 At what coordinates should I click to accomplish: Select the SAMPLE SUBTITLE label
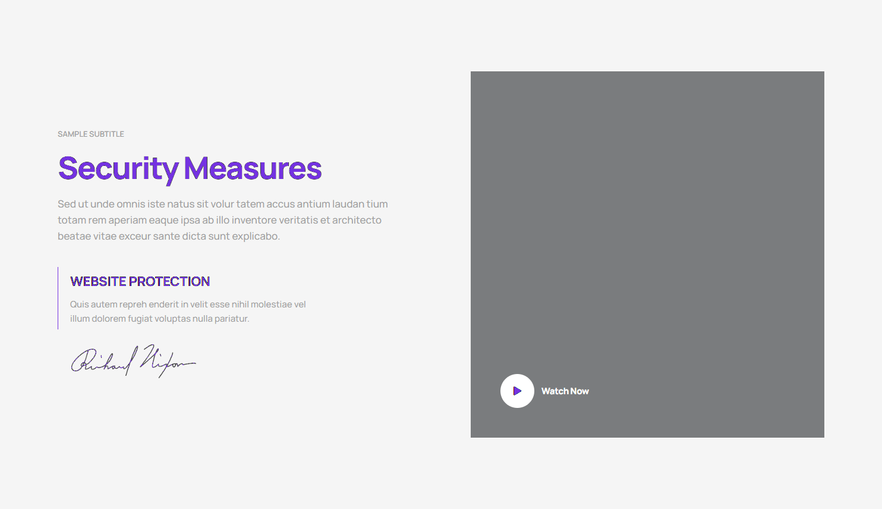[91, 134]
